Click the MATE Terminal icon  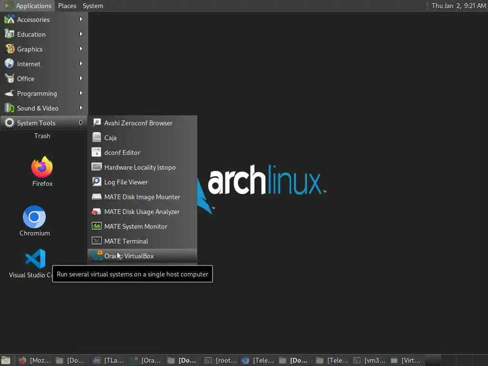[x=96, y=241]
